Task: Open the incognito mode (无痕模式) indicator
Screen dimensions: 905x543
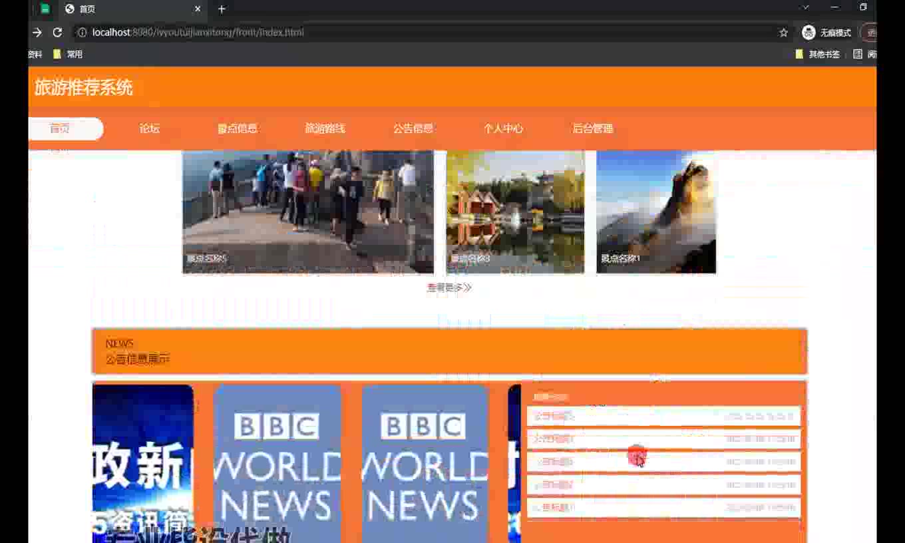Action: 826,33
